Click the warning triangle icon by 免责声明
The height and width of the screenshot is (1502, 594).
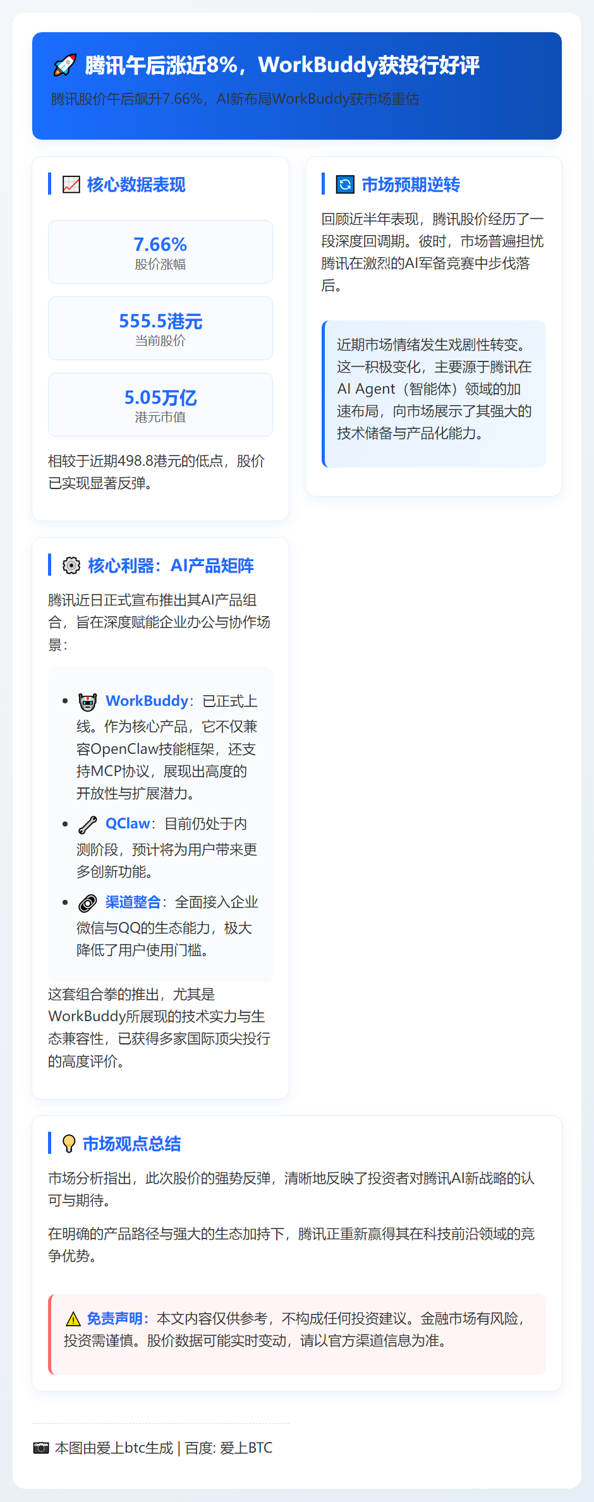(x=73, y=1319)
